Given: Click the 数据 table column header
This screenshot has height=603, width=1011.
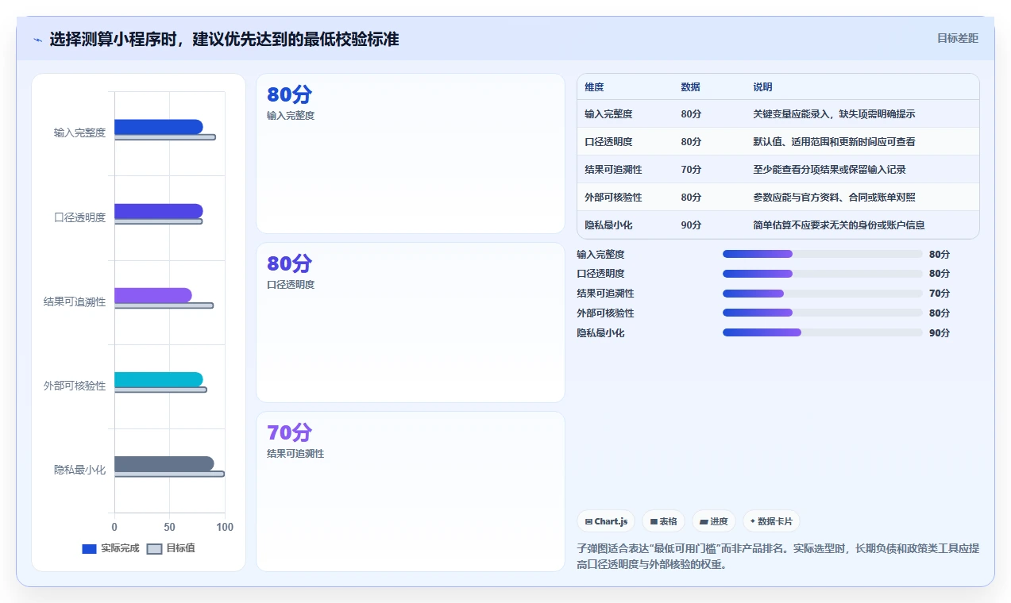Looking at the screenshot, I should [x=690, y=86].
